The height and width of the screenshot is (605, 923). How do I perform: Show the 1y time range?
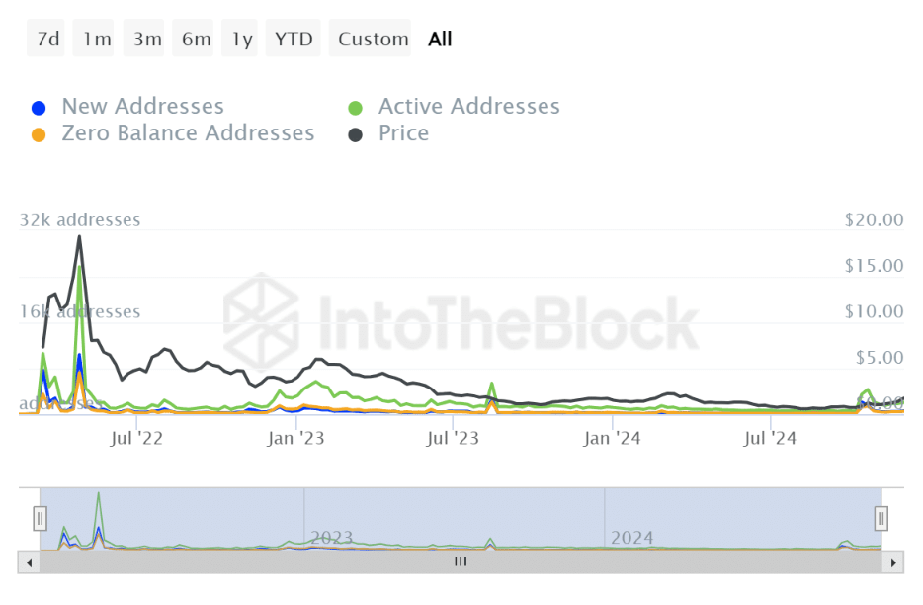(239, 39)
